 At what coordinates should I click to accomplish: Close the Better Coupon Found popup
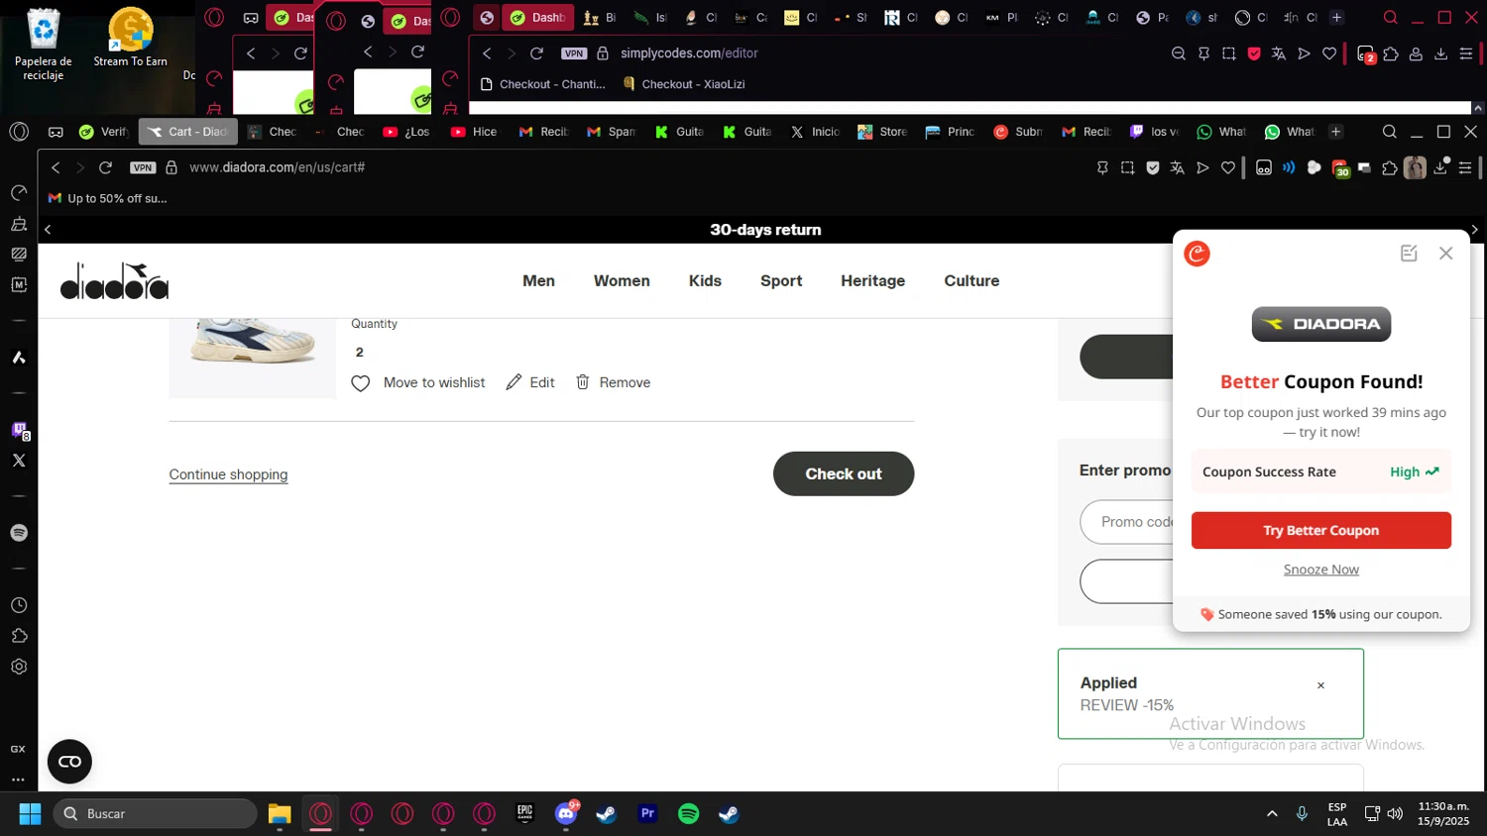[1446, 254]
